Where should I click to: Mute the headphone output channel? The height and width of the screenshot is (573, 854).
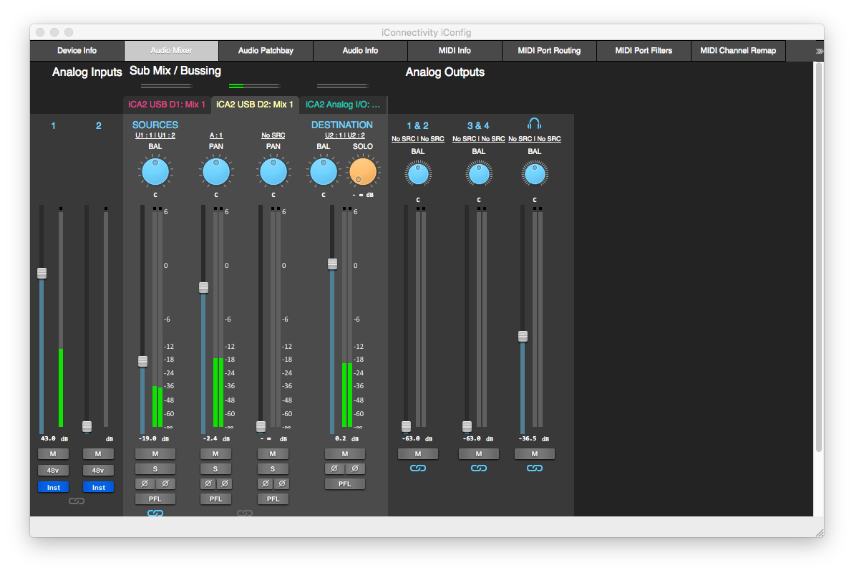(535, 453)
